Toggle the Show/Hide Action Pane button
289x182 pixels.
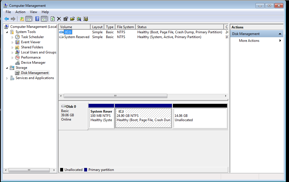click(x=44, y=19)
